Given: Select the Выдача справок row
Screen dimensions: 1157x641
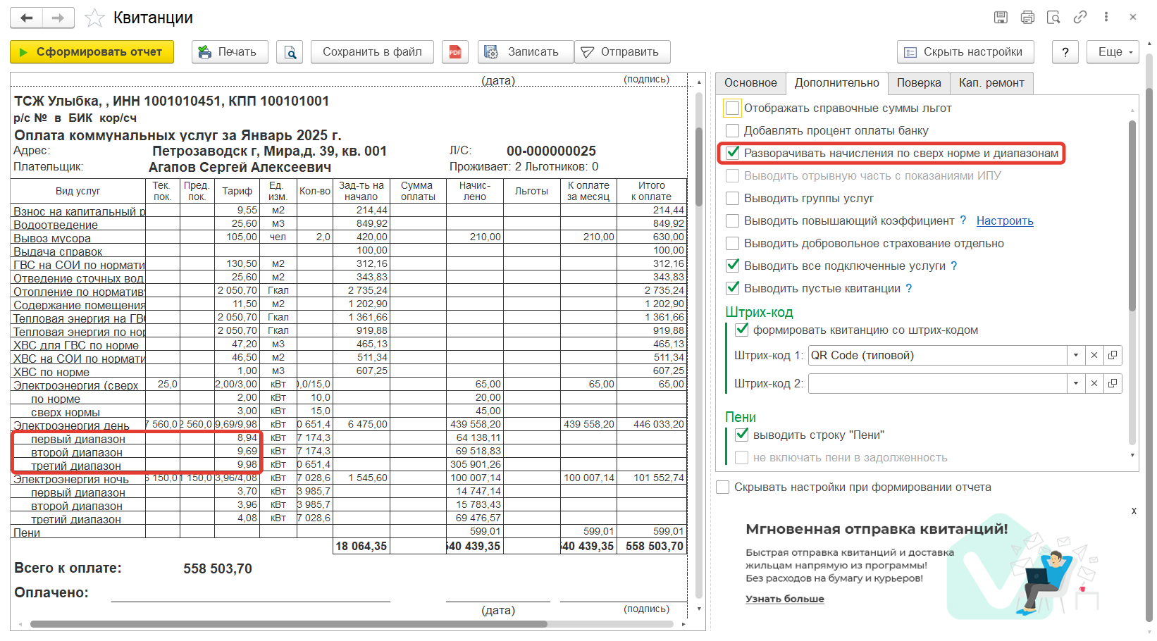Looking at the screenshot, I should (x=349, y=251).
